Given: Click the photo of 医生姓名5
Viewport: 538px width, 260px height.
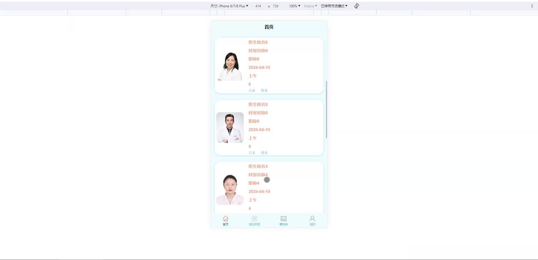Looking at the screenshot, I should pyautogui.click(x=230, y=127).
